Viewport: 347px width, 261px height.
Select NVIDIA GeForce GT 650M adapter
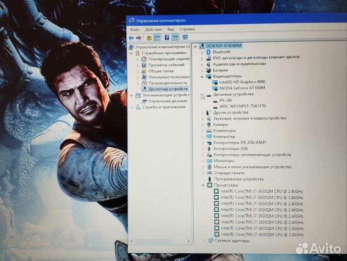click(242, 88)
